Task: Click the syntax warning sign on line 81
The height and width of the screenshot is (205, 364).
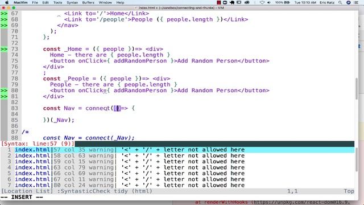Action: click(4, 96)
